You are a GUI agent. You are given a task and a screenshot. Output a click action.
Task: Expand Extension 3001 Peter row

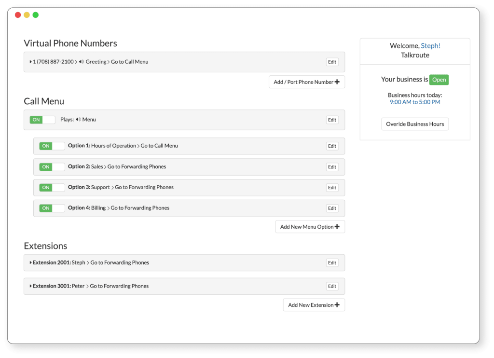pyautogui.click(x=30, y=286)
